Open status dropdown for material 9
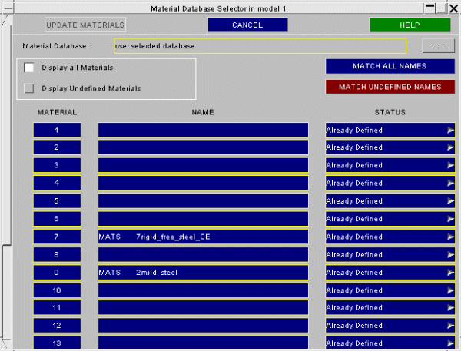 [390, 272]
